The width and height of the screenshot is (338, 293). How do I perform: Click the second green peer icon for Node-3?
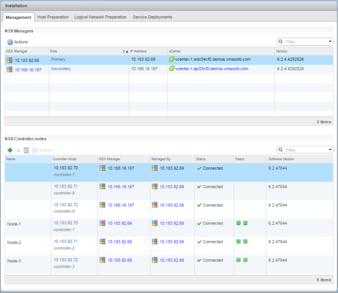[x=245, y=260]
